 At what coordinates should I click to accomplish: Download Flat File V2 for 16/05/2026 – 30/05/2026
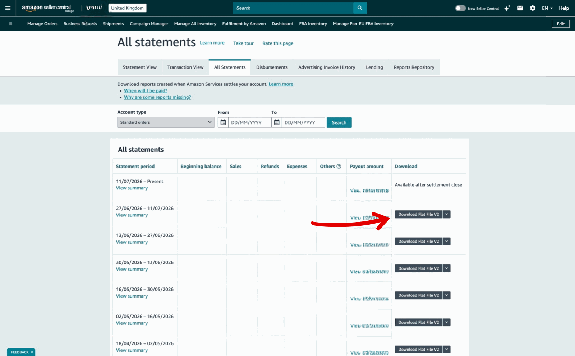pos(419,295)
